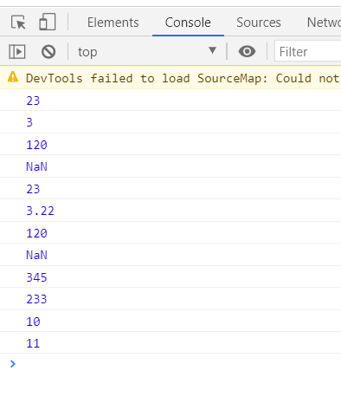Click the console prompt arrow
Viewport: 341px width, 403px height.
pos(13,364)
